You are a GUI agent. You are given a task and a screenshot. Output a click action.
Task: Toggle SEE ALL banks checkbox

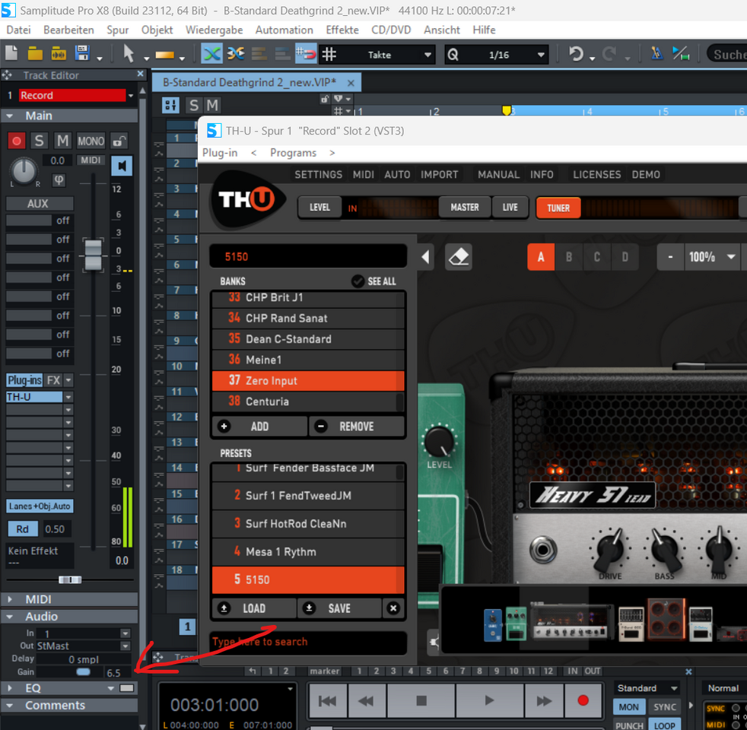(x=358, y=281)
